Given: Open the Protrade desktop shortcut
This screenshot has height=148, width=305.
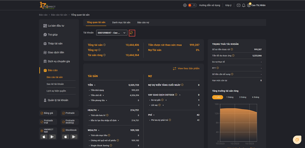Looking at the screenshot, I should [70, 122].
